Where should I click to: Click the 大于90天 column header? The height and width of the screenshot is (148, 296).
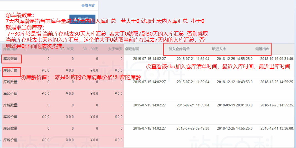tap(114, 49)
